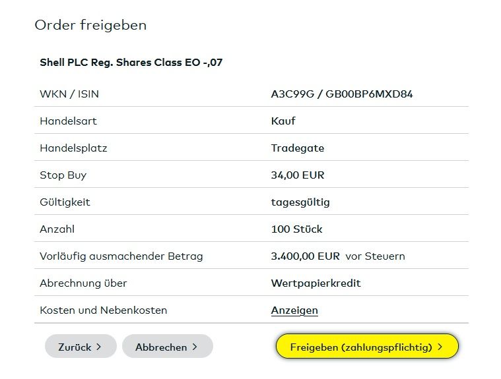This screenshot has width=501, height=379.
Task: Select the 100 Stück quantity value
Action: coord(297,229)
